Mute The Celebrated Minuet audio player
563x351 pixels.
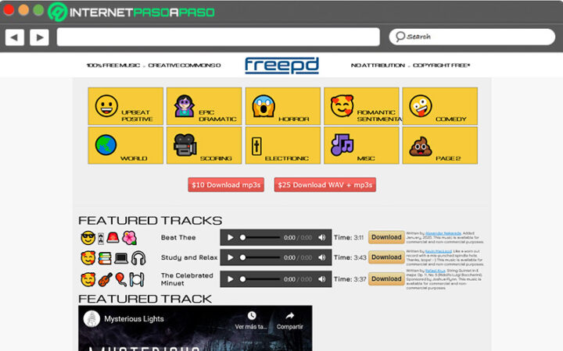322,279
